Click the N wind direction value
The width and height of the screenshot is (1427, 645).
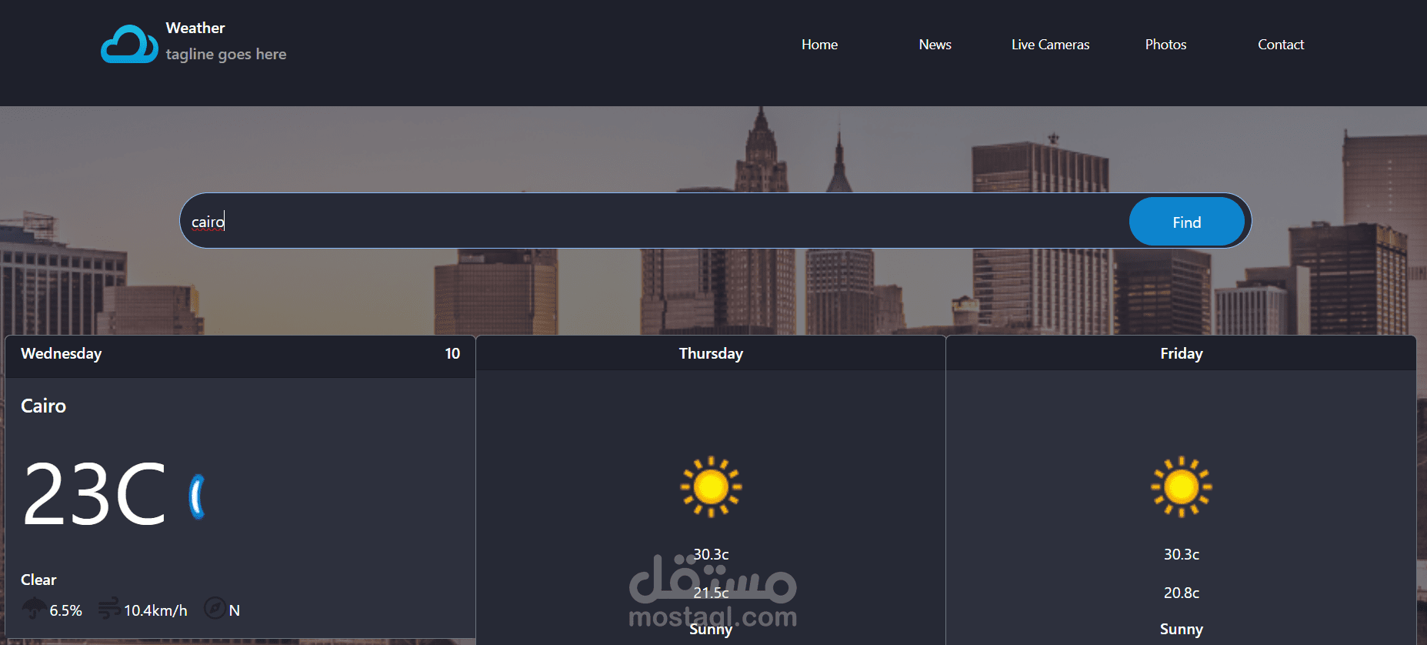(x=235, y=610)
